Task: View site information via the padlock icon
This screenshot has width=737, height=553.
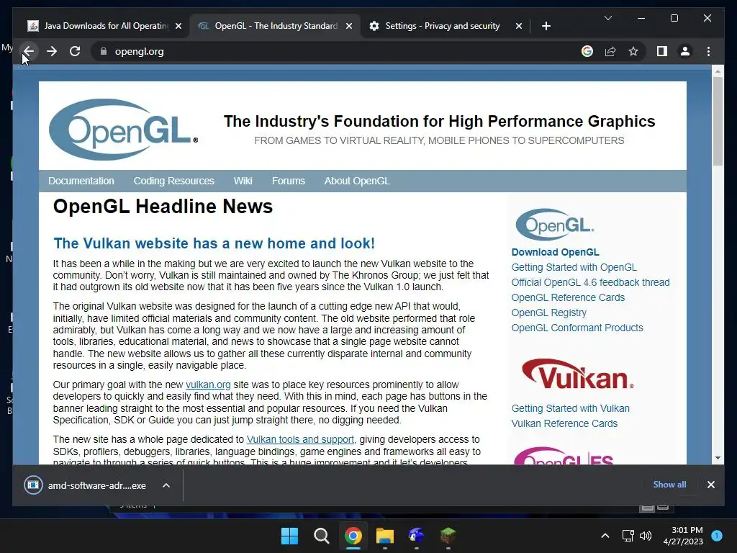Action: coord(104,51)
